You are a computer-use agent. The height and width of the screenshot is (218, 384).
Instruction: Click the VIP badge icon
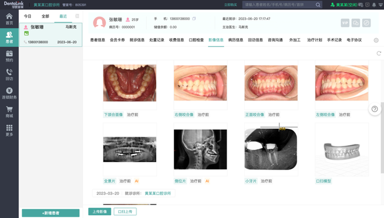tap(345, 23)
